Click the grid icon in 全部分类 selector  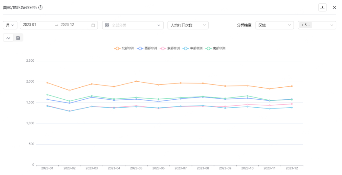pos(107,25)
